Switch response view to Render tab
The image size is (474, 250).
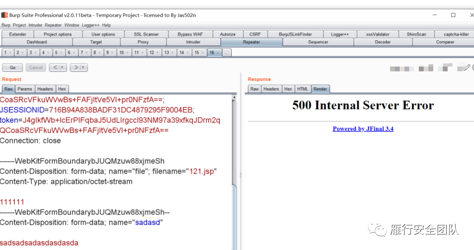pos(320,89)
